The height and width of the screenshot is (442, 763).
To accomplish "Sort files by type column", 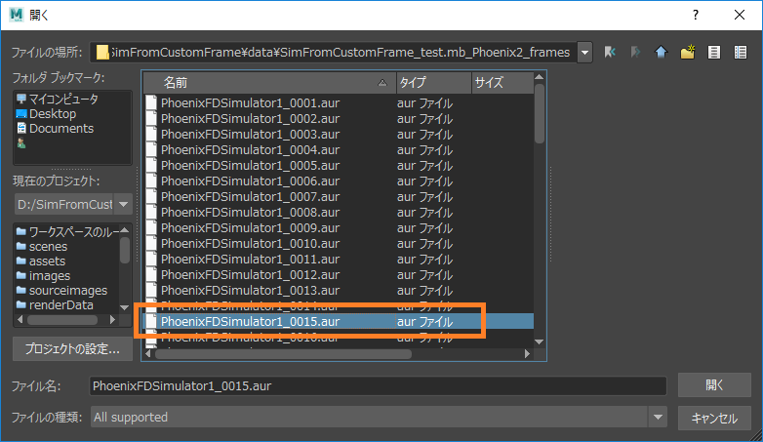I will tap(433, 83).
